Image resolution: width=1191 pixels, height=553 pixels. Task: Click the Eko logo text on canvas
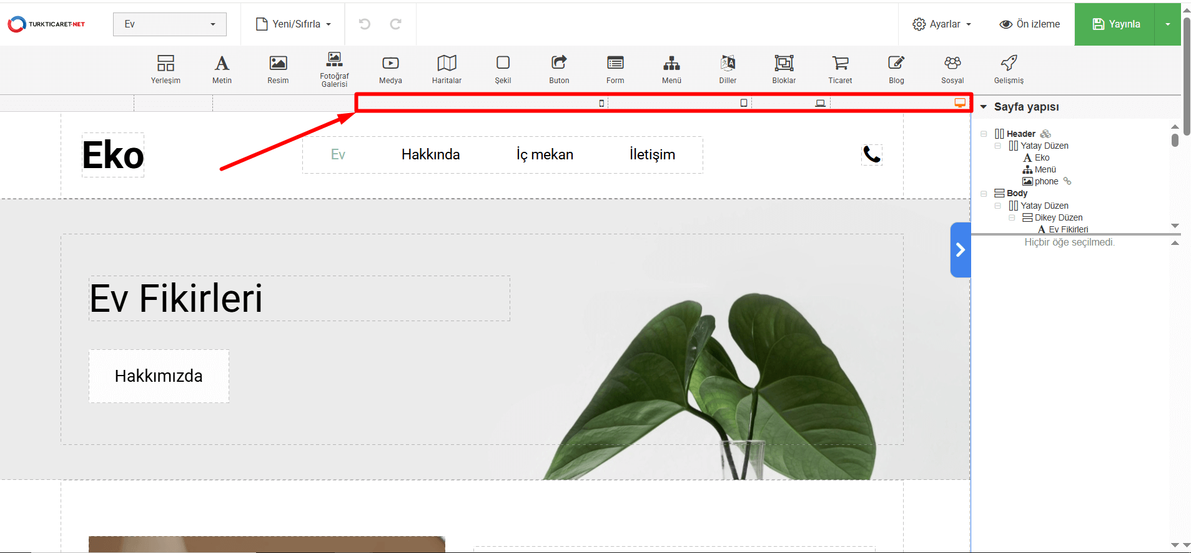pyautogui.click(x=113, y=155)
